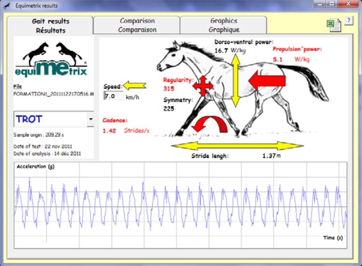This screenshot has width=362, height=266.
Task: Switch to the Comparison tab
Action: (x=137, y=25)
